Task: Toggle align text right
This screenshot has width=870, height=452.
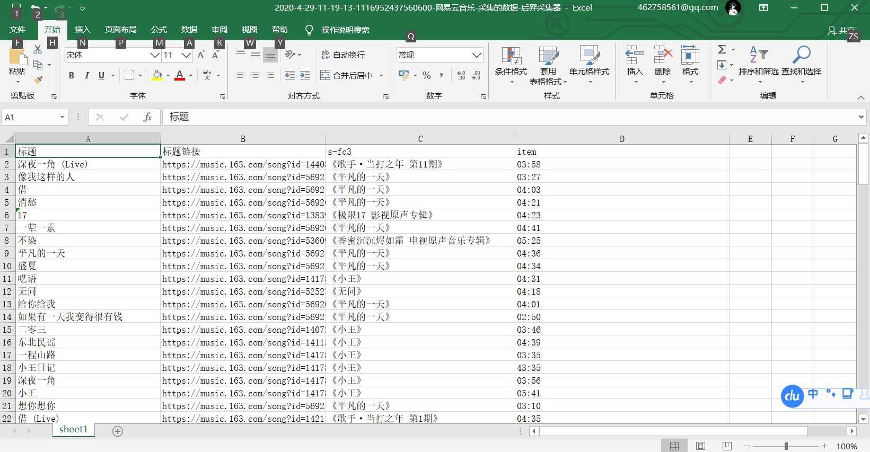Action: coord(270,76)
